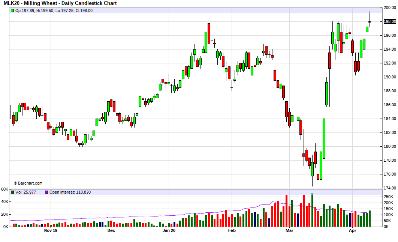Viewport: 398px width, 242px height.
Task: Click the Vol: 25,977 legend text
Action: coord(25,192)
